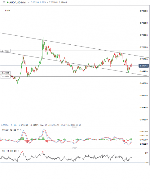Click the AUD/USD Mini market name
This screenshot has height=194, width=150.
coord(18,2)
